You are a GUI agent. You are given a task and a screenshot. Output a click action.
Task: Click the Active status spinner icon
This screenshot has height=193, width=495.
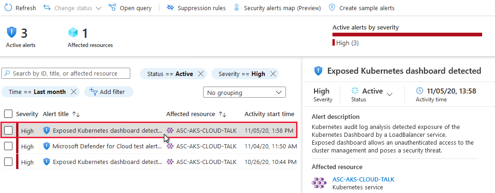click(355, 91)
